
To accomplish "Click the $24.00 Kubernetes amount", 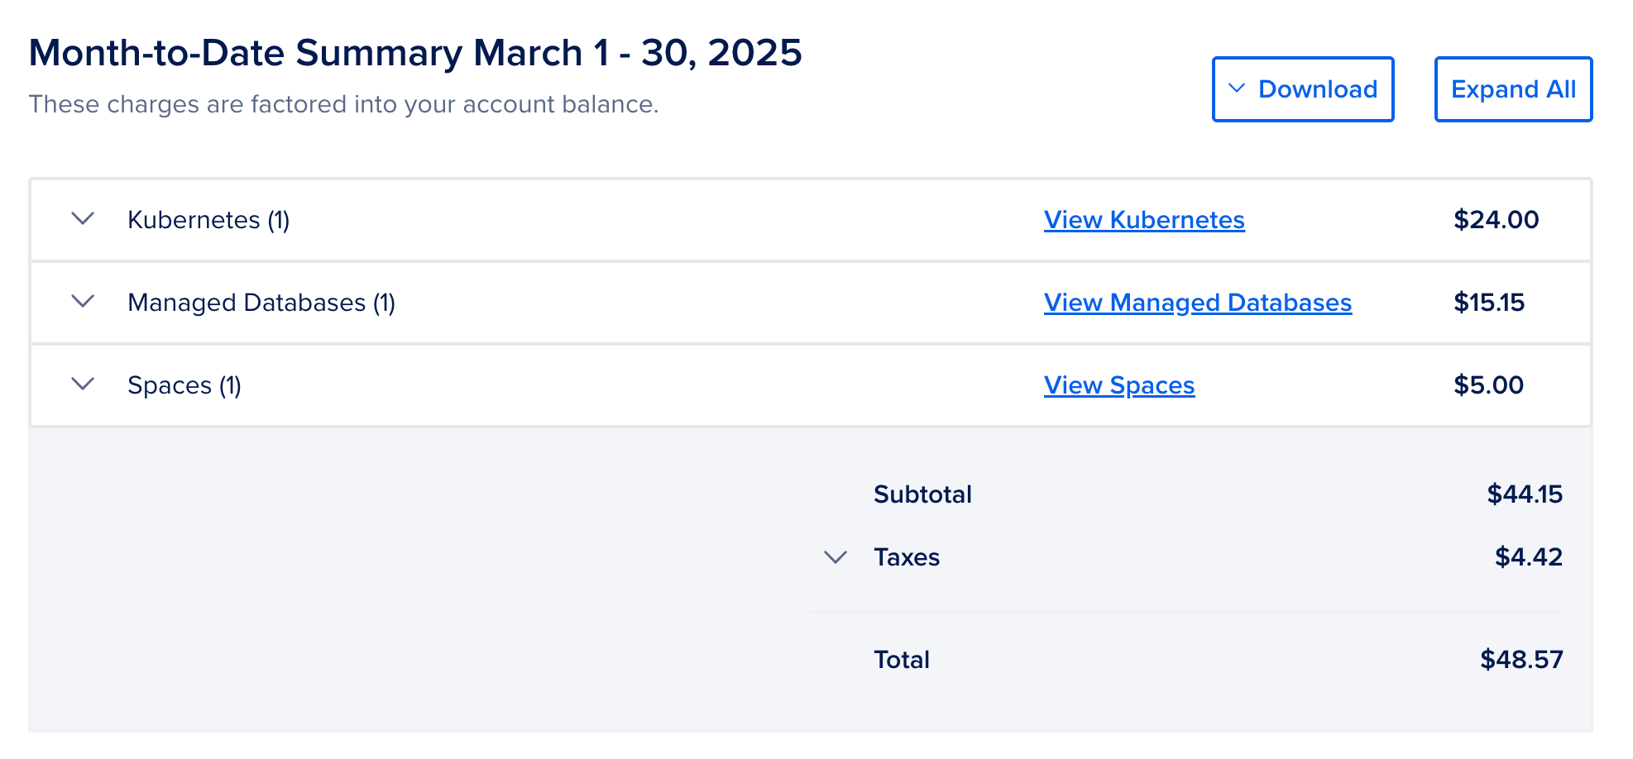I will [1496, 220].
